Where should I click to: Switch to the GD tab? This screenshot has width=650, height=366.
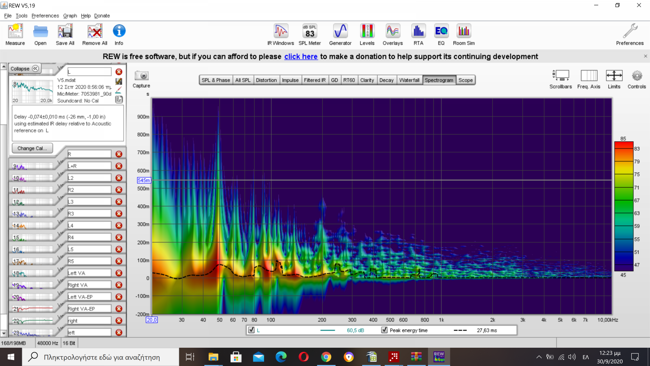tap(334, 80)
